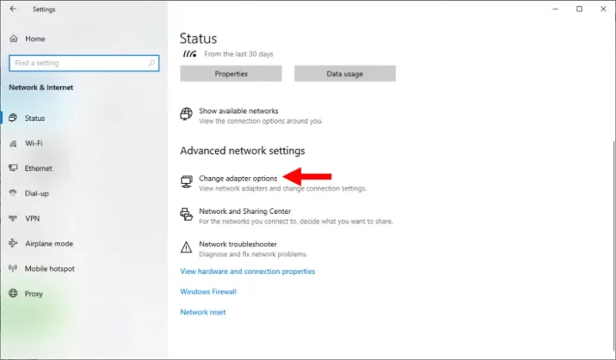Click the back arrow in Settings
Screen dimensions: 616x360
[13, 8]
